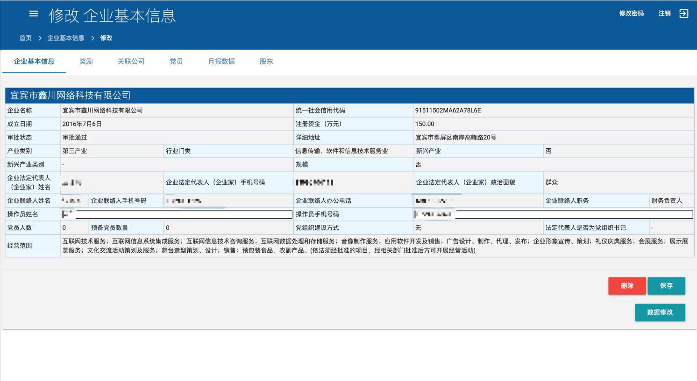Image resolution: width=697 pixels, height=381 pixels.
Task: Click the 群众 political status value
Action: pos(551,182)
